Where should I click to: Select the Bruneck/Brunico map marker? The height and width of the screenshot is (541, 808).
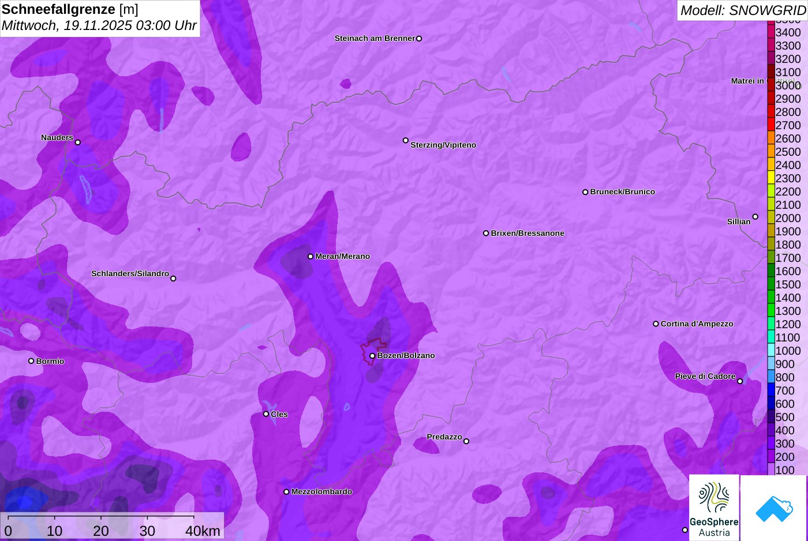(x=585, y=192)
